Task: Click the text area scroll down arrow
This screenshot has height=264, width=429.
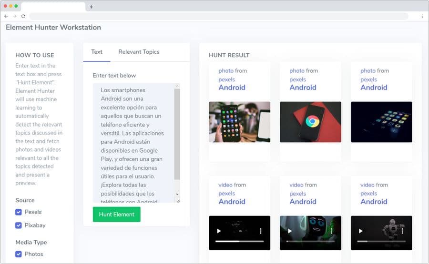Action: point(177,194)
